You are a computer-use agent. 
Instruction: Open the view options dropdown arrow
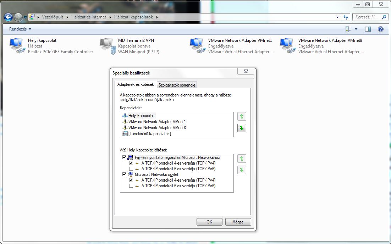356,29
